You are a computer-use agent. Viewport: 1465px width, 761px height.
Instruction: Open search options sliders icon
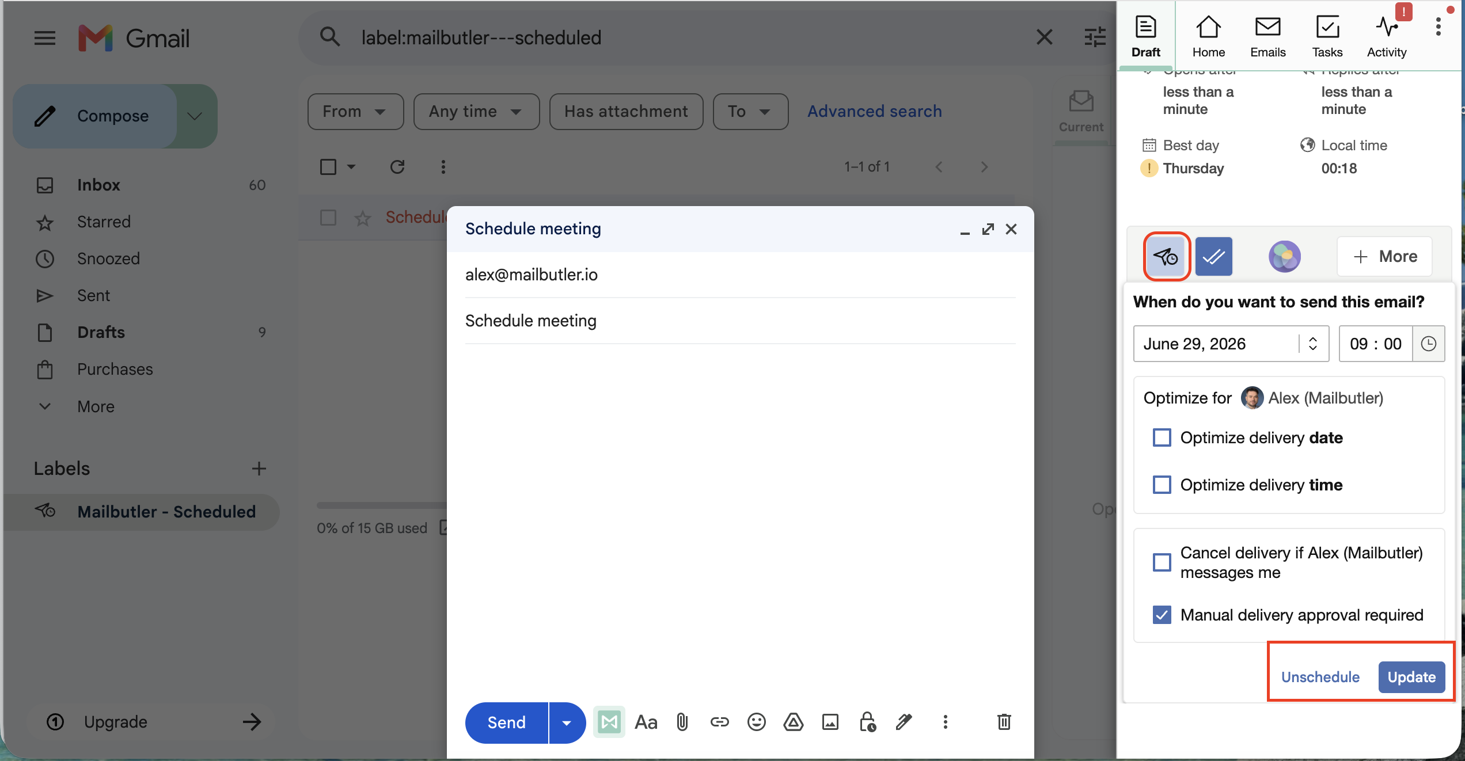tap(1095, 37)
